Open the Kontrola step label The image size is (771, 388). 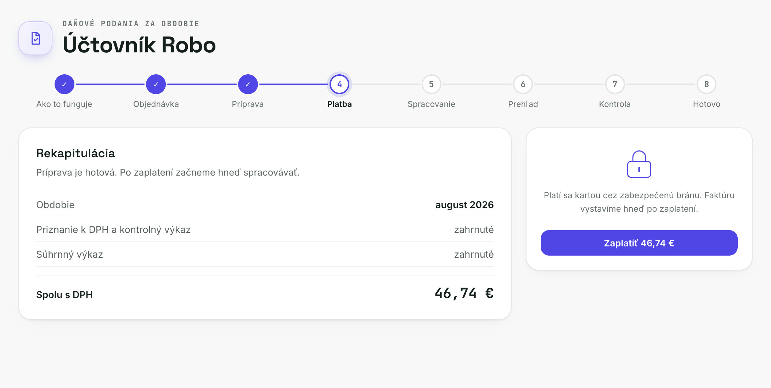(x=615, y=104)
